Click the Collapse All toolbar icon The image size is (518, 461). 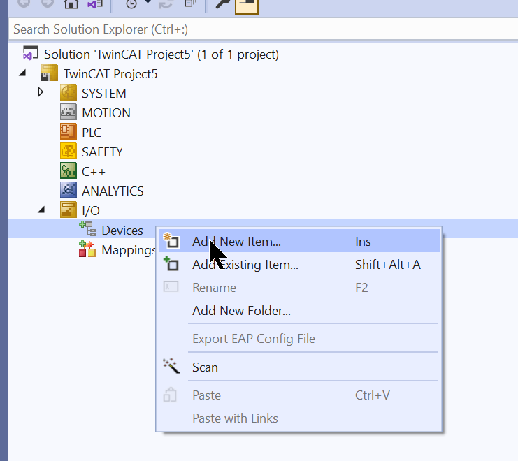tap(191, 3)
